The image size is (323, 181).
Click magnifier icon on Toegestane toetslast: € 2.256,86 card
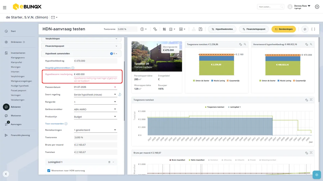245,44
